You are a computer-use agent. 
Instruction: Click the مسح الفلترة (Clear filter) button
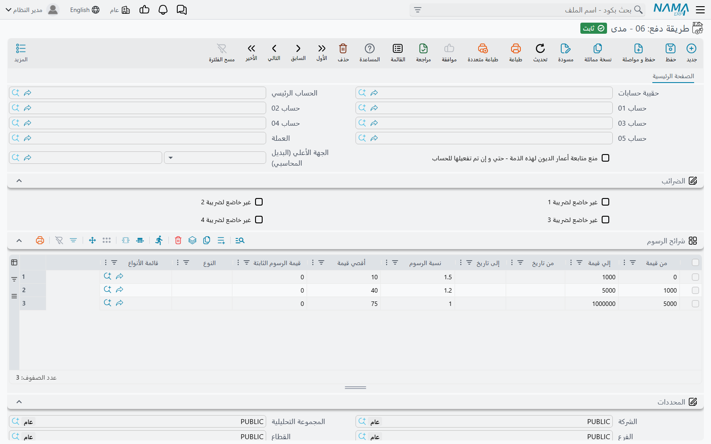point(222,52)
